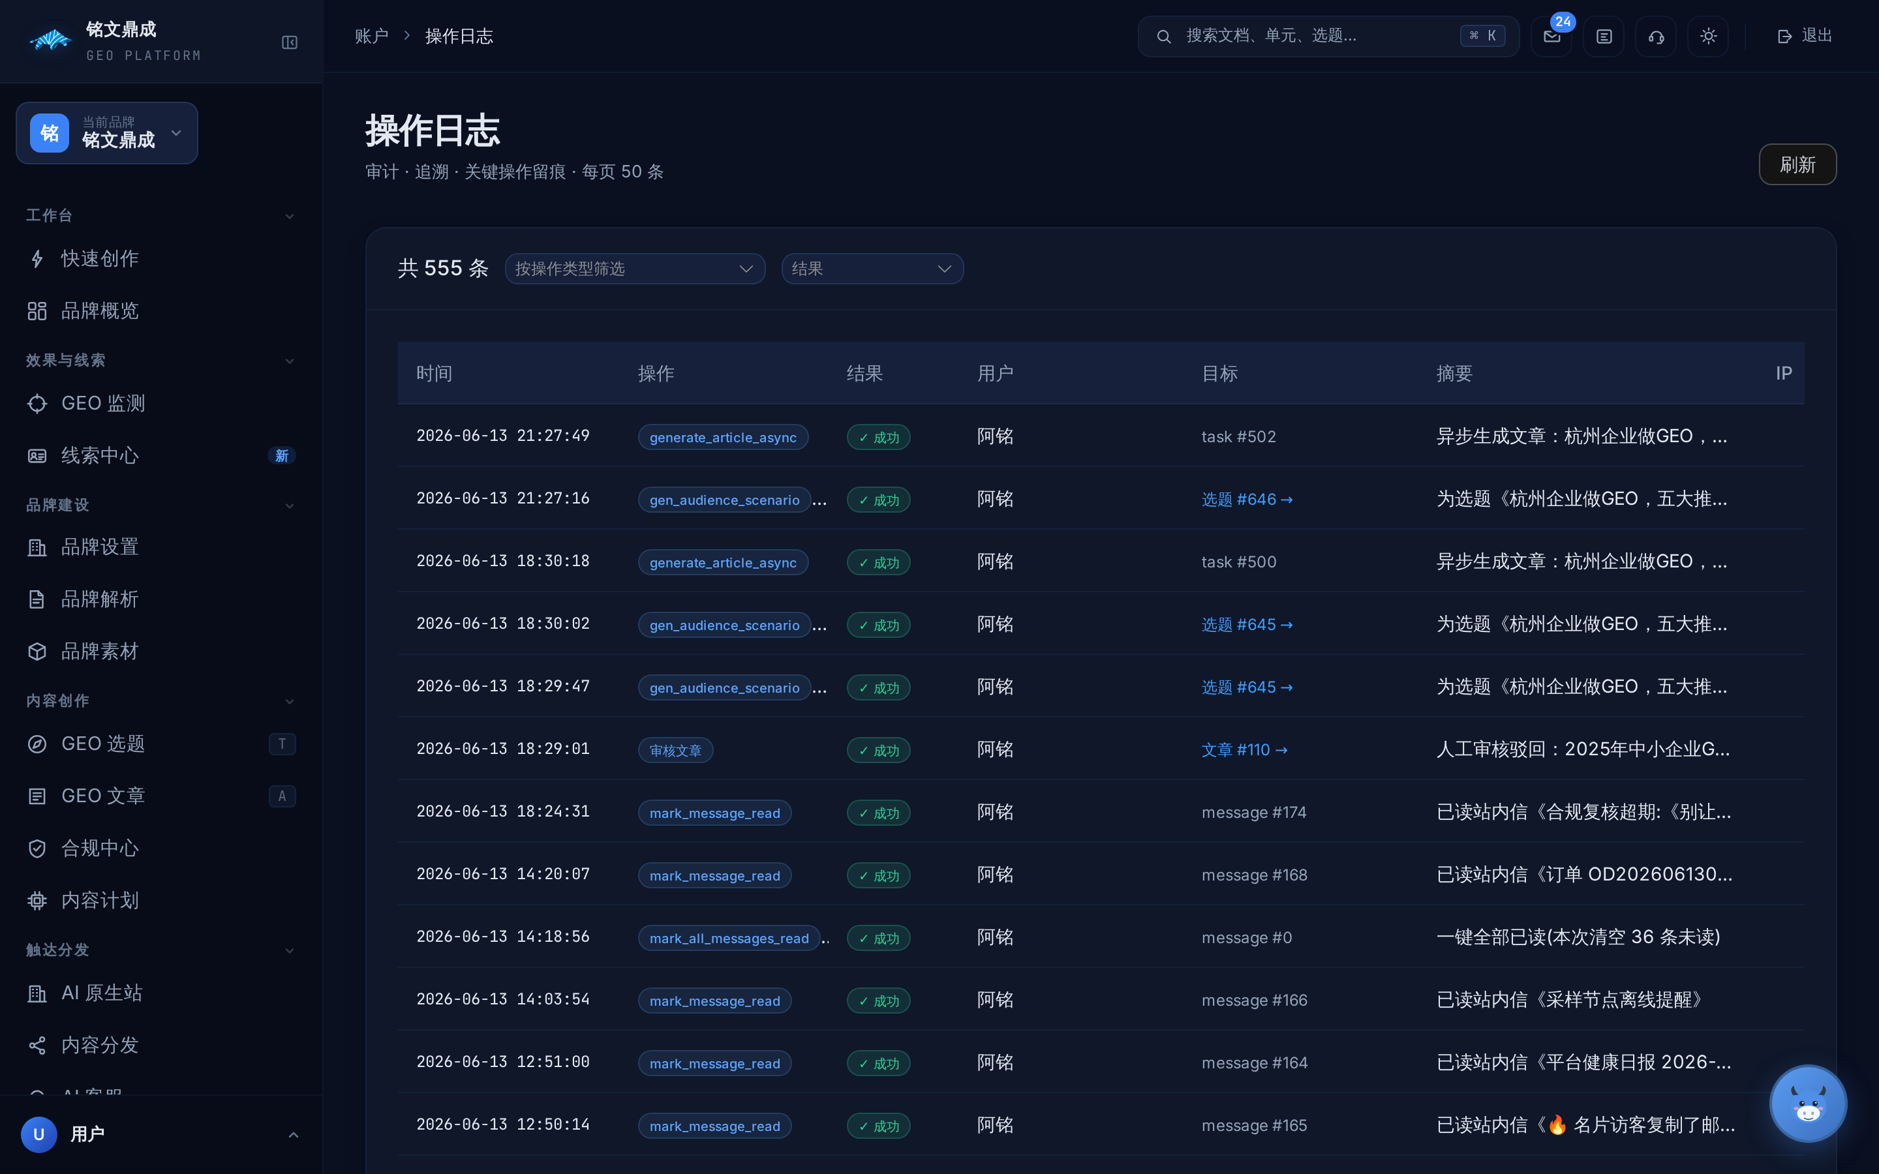Screen dimensions: 1879x1174
Task: Click the 账户 breadcrumb link
Action: pyautogui.click(x=371, y=37)
